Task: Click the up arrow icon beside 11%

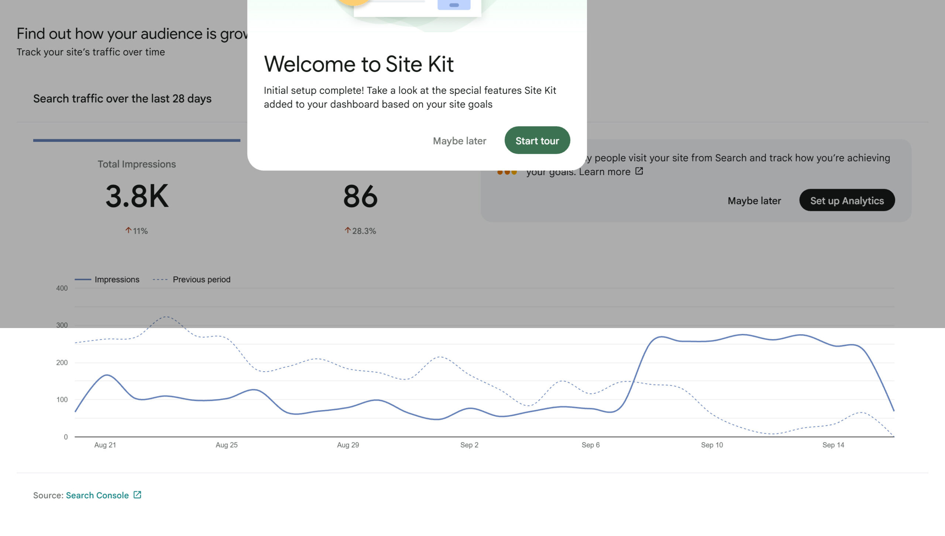Action: (128, 230)
